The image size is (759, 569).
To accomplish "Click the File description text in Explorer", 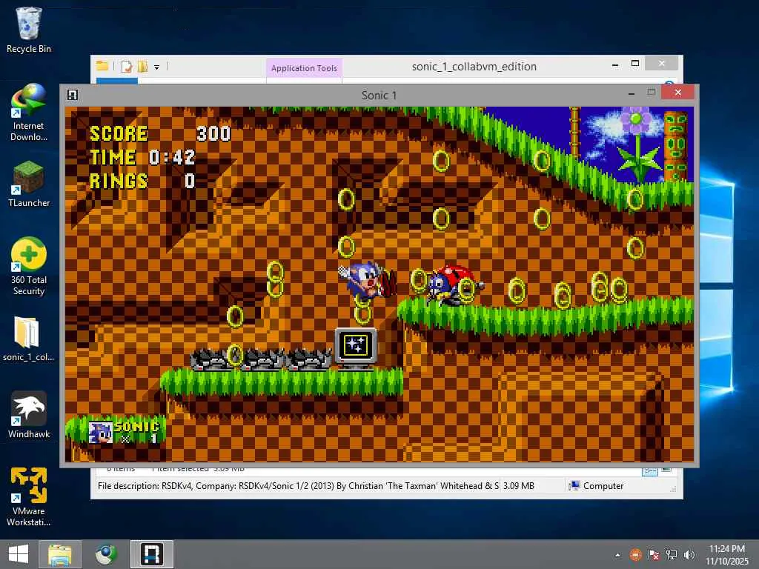I will pos(298,486).
